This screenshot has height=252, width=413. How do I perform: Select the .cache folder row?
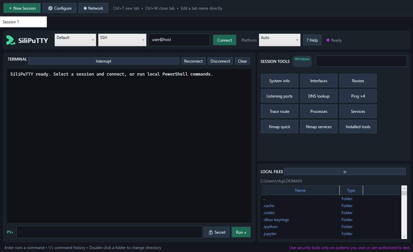click(x=331, y=206)
